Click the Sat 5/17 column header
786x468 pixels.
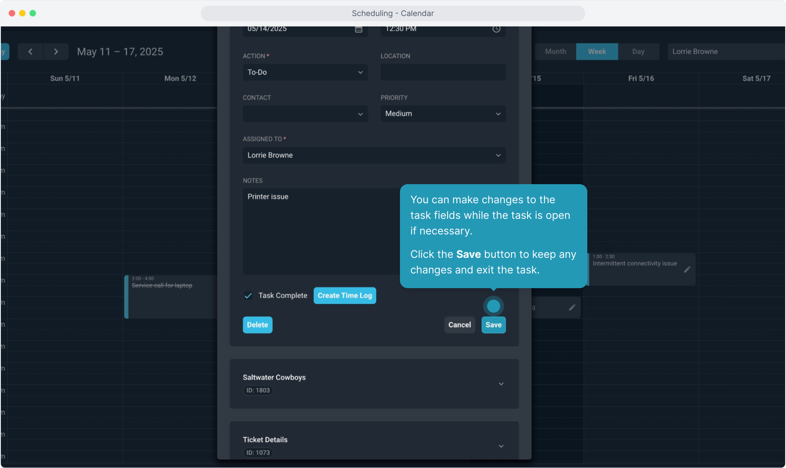coord(757,78)
